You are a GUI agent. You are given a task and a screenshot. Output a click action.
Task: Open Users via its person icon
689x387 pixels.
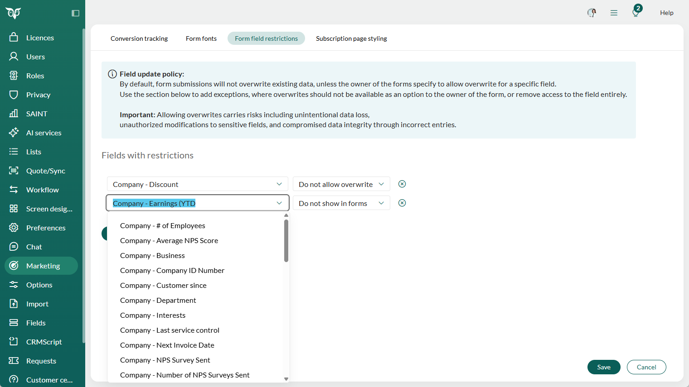pyautogui.click(x=14, y=56)
